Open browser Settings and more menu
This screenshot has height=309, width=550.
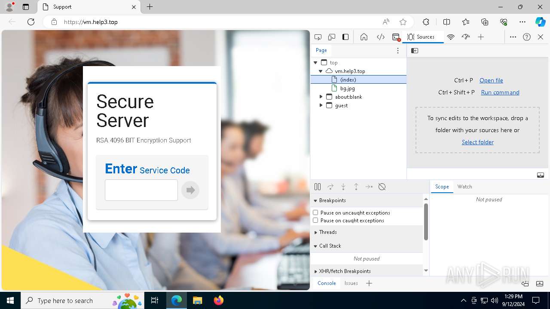[522, 22]
